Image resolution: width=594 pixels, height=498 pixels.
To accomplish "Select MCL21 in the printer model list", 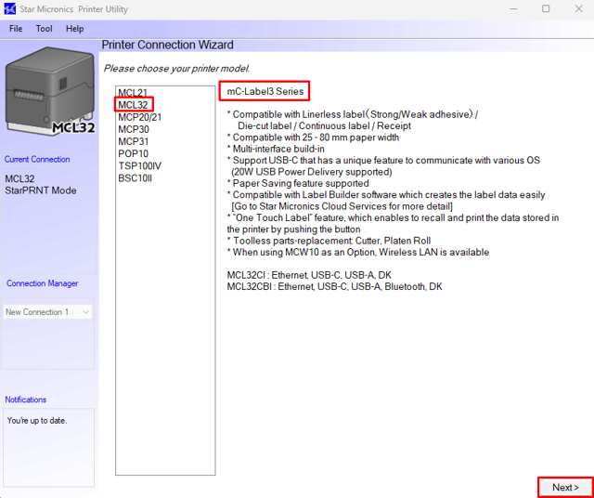I will [133, 93].
